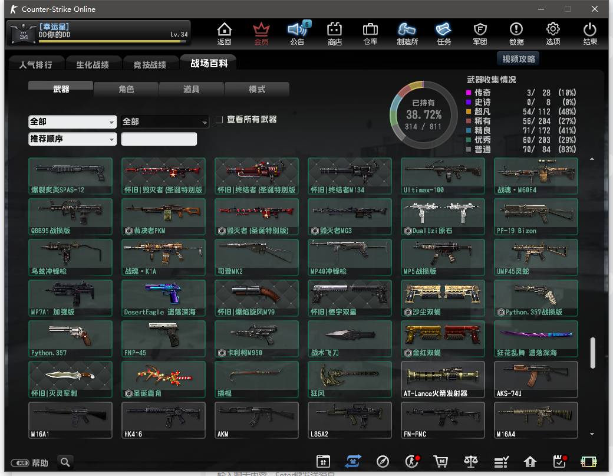Select the Dual Uzi原石 weapon card
This screenshot has width=613, height=476.
(x=443, y=216)
